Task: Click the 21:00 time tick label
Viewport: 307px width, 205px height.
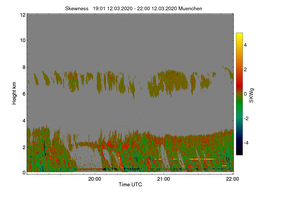Action: [163, 179]
